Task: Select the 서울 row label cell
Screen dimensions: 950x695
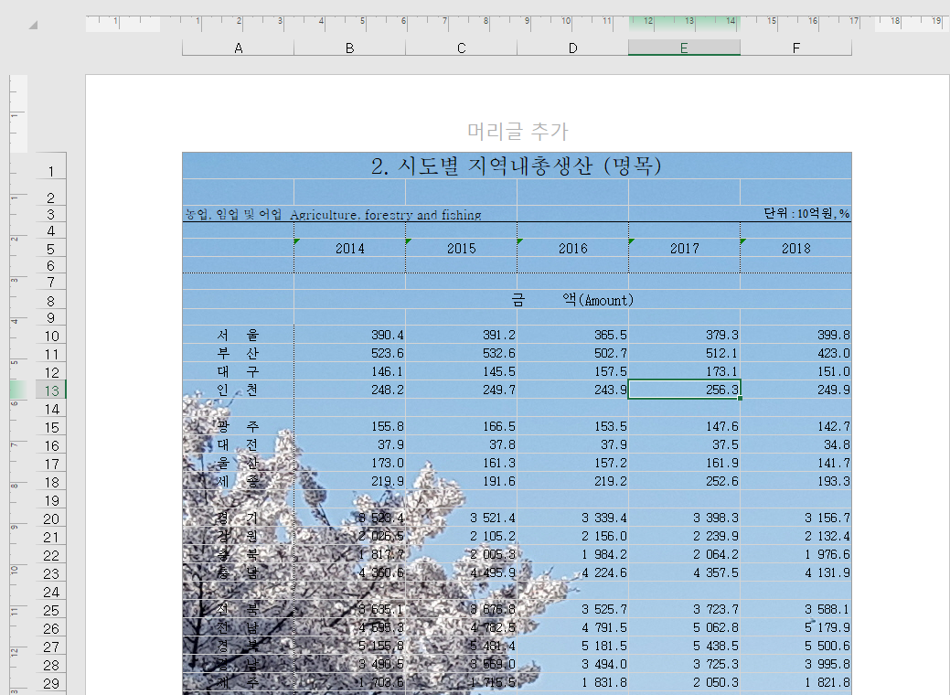Action: pyautogui.click(x=238, y=335)
